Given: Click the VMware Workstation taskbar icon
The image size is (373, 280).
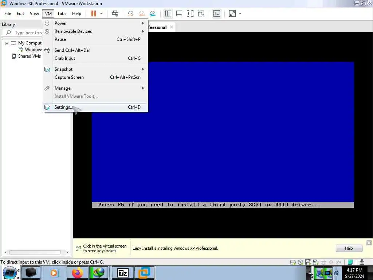Looking at the screenshot, I should click(145, 273).
